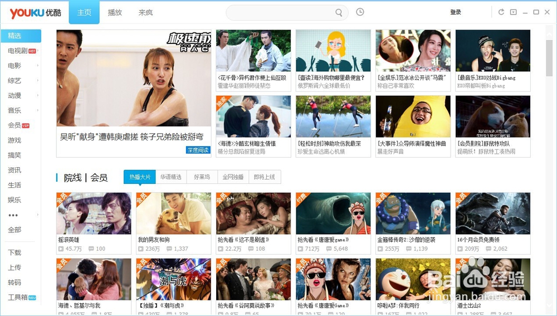557x316 pixels.
Task: Open the 范冰冰公开谈"马震" thumbnail
Action: click(413, 51)
